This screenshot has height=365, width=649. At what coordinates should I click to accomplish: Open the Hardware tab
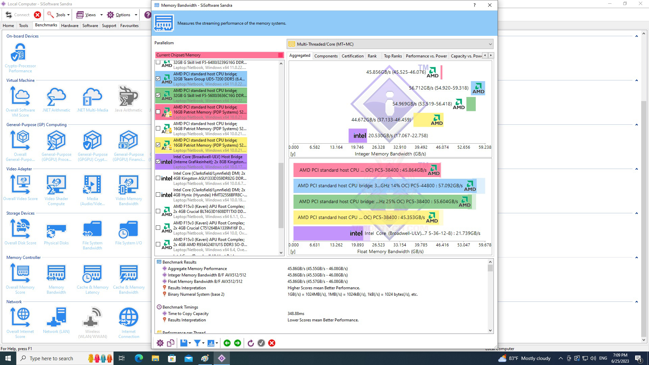pyautogui.click(x=70, y=26)
